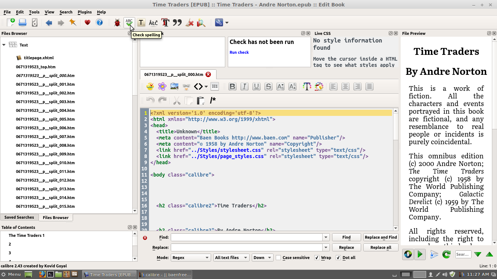Toggle bold formatting in the editor toolbar
497x279 pixels.
point(233,86)
